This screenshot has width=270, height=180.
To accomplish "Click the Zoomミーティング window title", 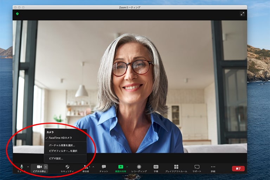I will click(x=130, y=7).
